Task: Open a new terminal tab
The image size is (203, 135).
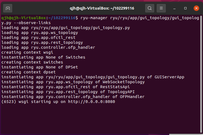Action: [x=8, y=8]
